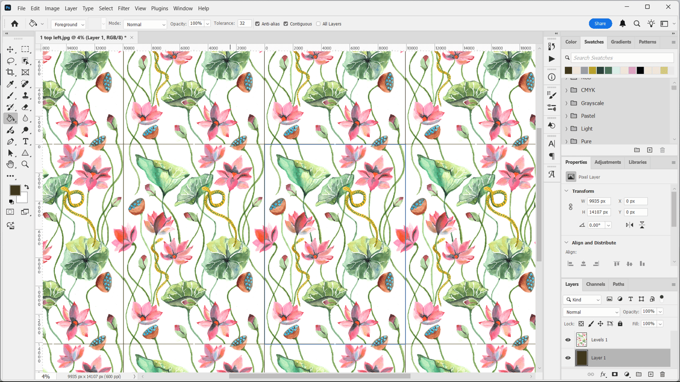Image resolution: width=680 pixels, height=382 pixels.
Task: Create new swatch group folder
Action: click(x=637, y=150)
